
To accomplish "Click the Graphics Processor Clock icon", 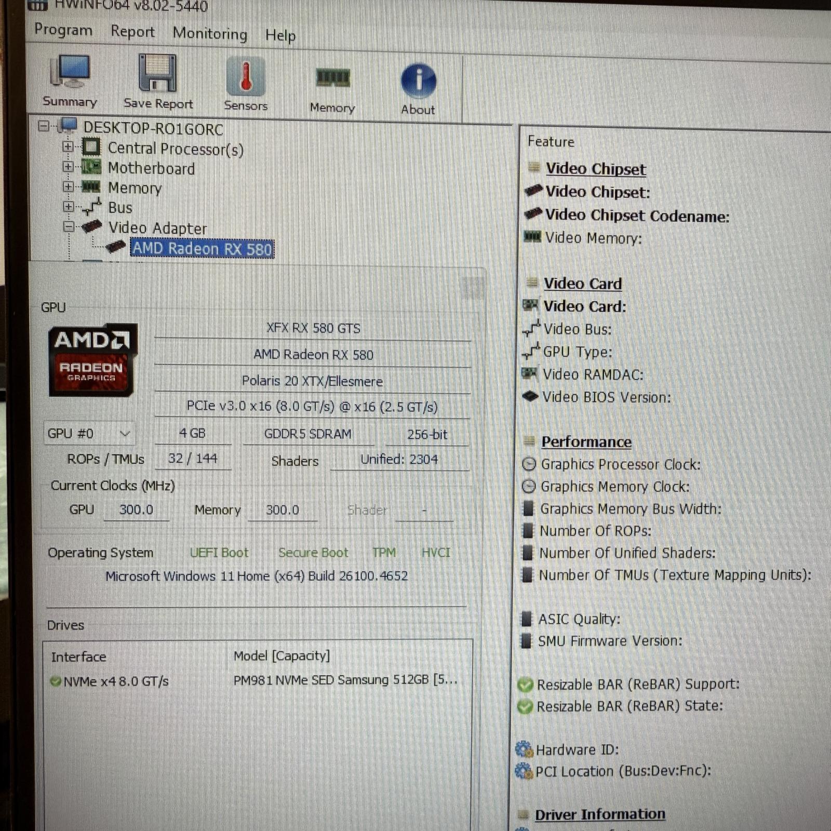I will click(530, 465).
